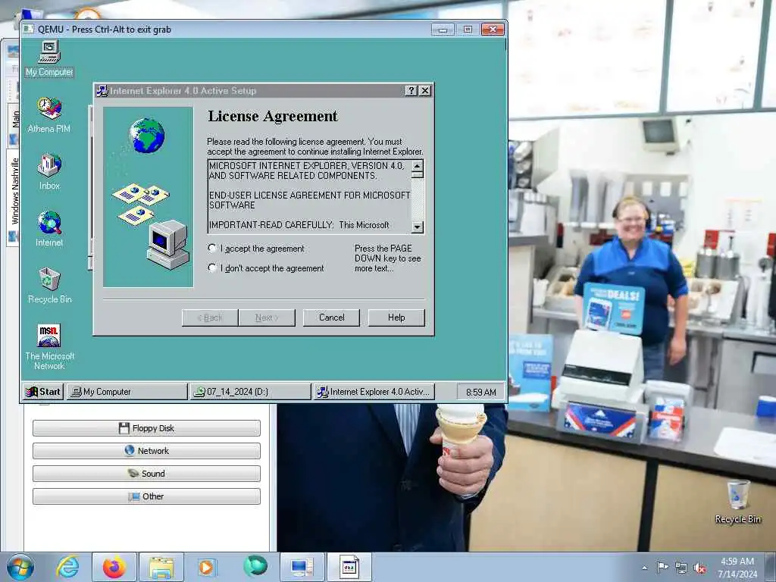Switch to My Computer taskbar button

click(127, 392)
